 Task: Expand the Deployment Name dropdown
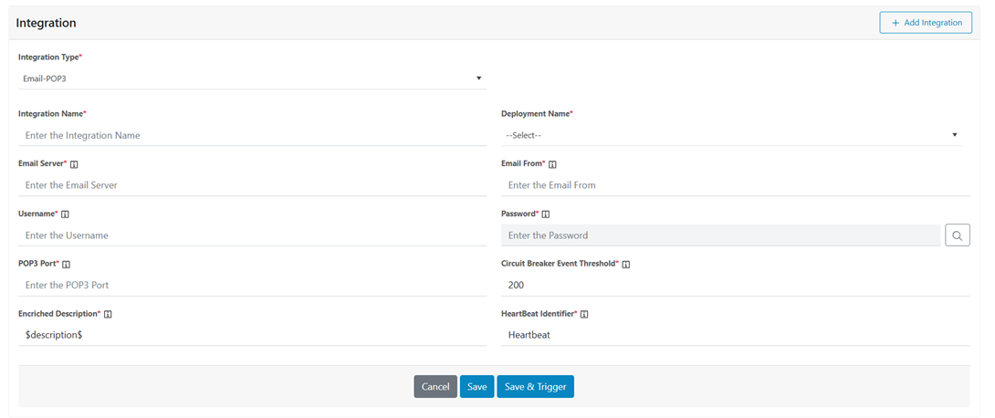[731, 135]
